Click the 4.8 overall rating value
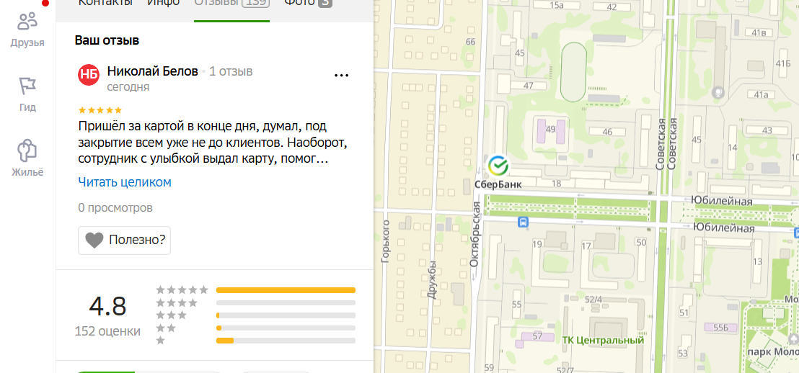799x373 pixels. [x=107, y=307]
